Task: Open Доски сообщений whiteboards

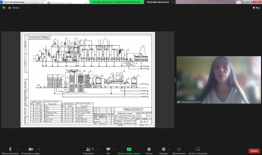Action: pyautogui.click(x=197, y=149)
